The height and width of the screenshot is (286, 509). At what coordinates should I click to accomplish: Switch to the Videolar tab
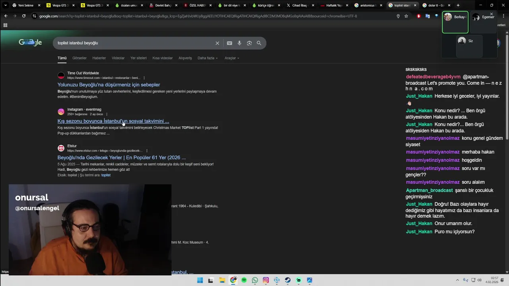coord(118,58)
